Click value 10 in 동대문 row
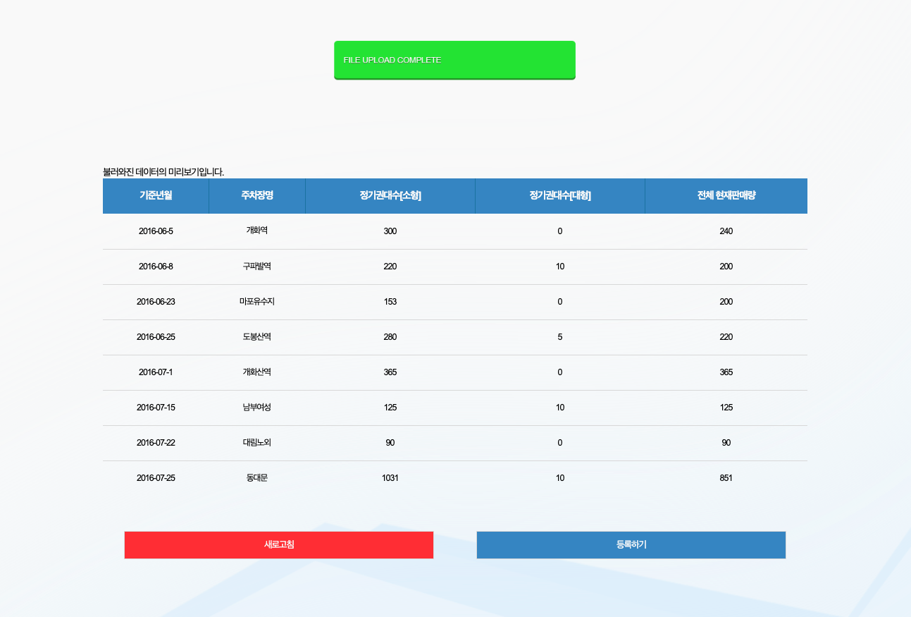The height and width of the screenshot is (617, 911). [560, 478]
